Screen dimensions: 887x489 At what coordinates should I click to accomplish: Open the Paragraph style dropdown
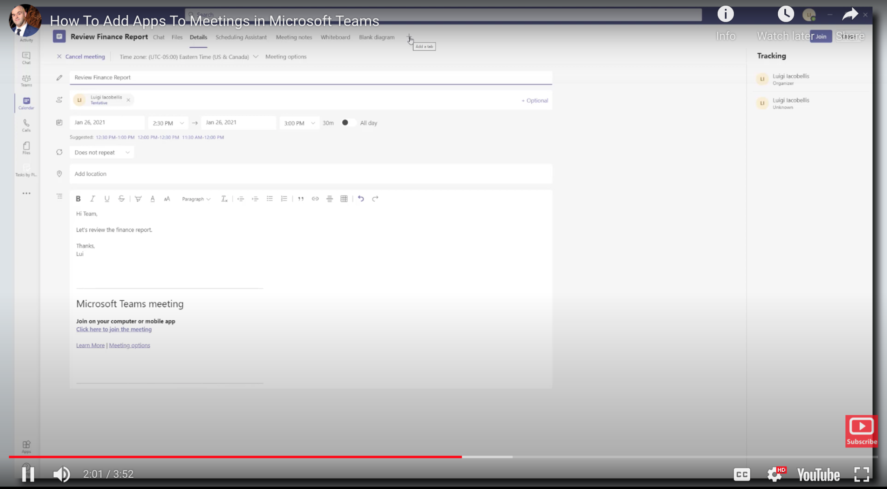pos(196,199)
